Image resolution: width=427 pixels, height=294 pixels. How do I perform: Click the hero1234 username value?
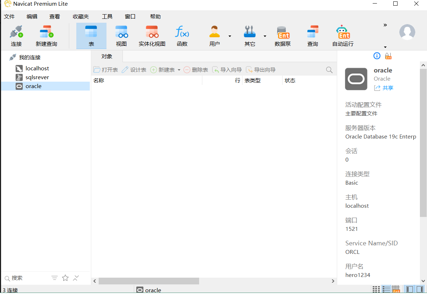pyautogui.click(x=358, y=275)
